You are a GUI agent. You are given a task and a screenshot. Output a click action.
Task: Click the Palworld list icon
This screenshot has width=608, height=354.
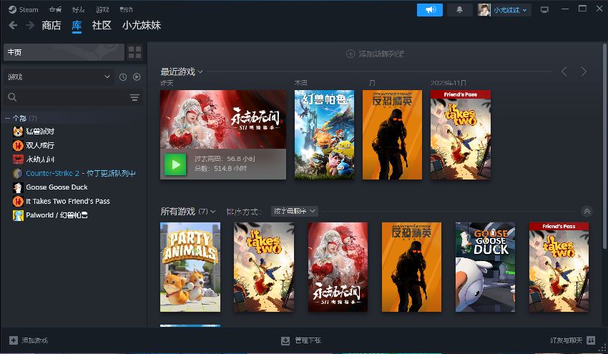coord(18,215)
